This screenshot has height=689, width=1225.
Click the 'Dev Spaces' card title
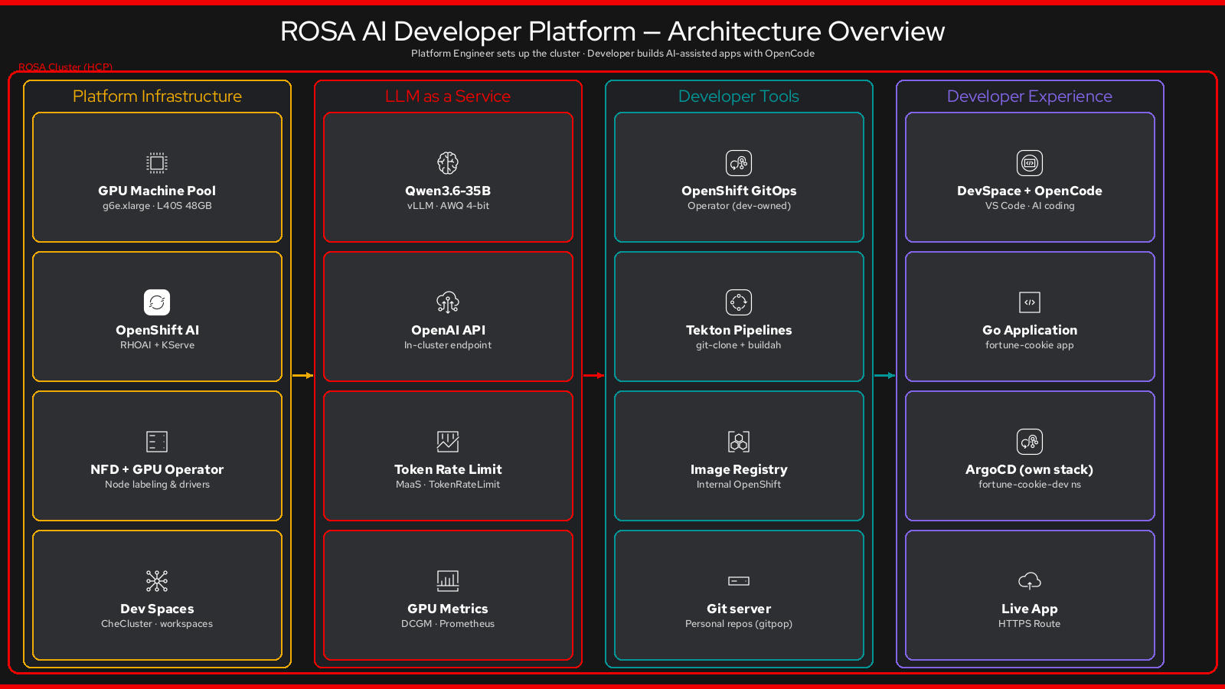coord(157,609)
